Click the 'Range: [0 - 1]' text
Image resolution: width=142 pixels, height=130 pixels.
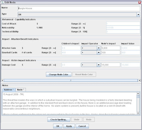tap(78, 28)
